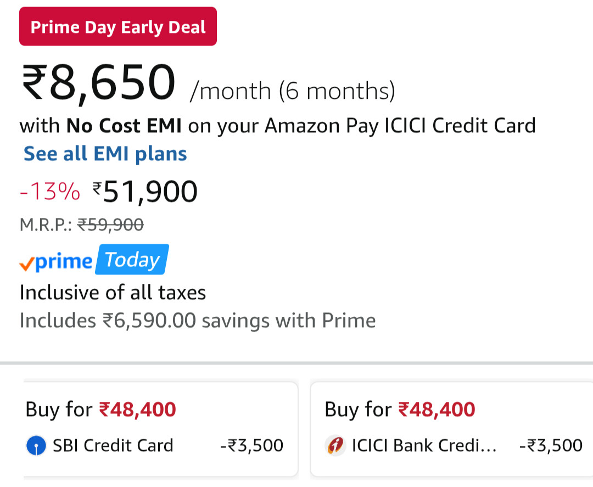
Task: Tap Buy for ₹48,400 on ICICI card
Action: pyautogui.click(x=400, y=410)
